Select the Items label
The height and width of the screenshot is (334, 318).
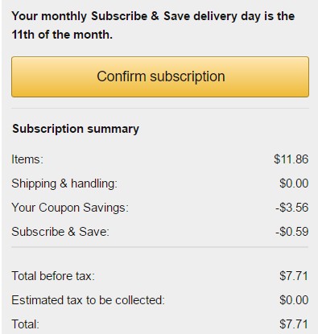(x=27, y=159)
